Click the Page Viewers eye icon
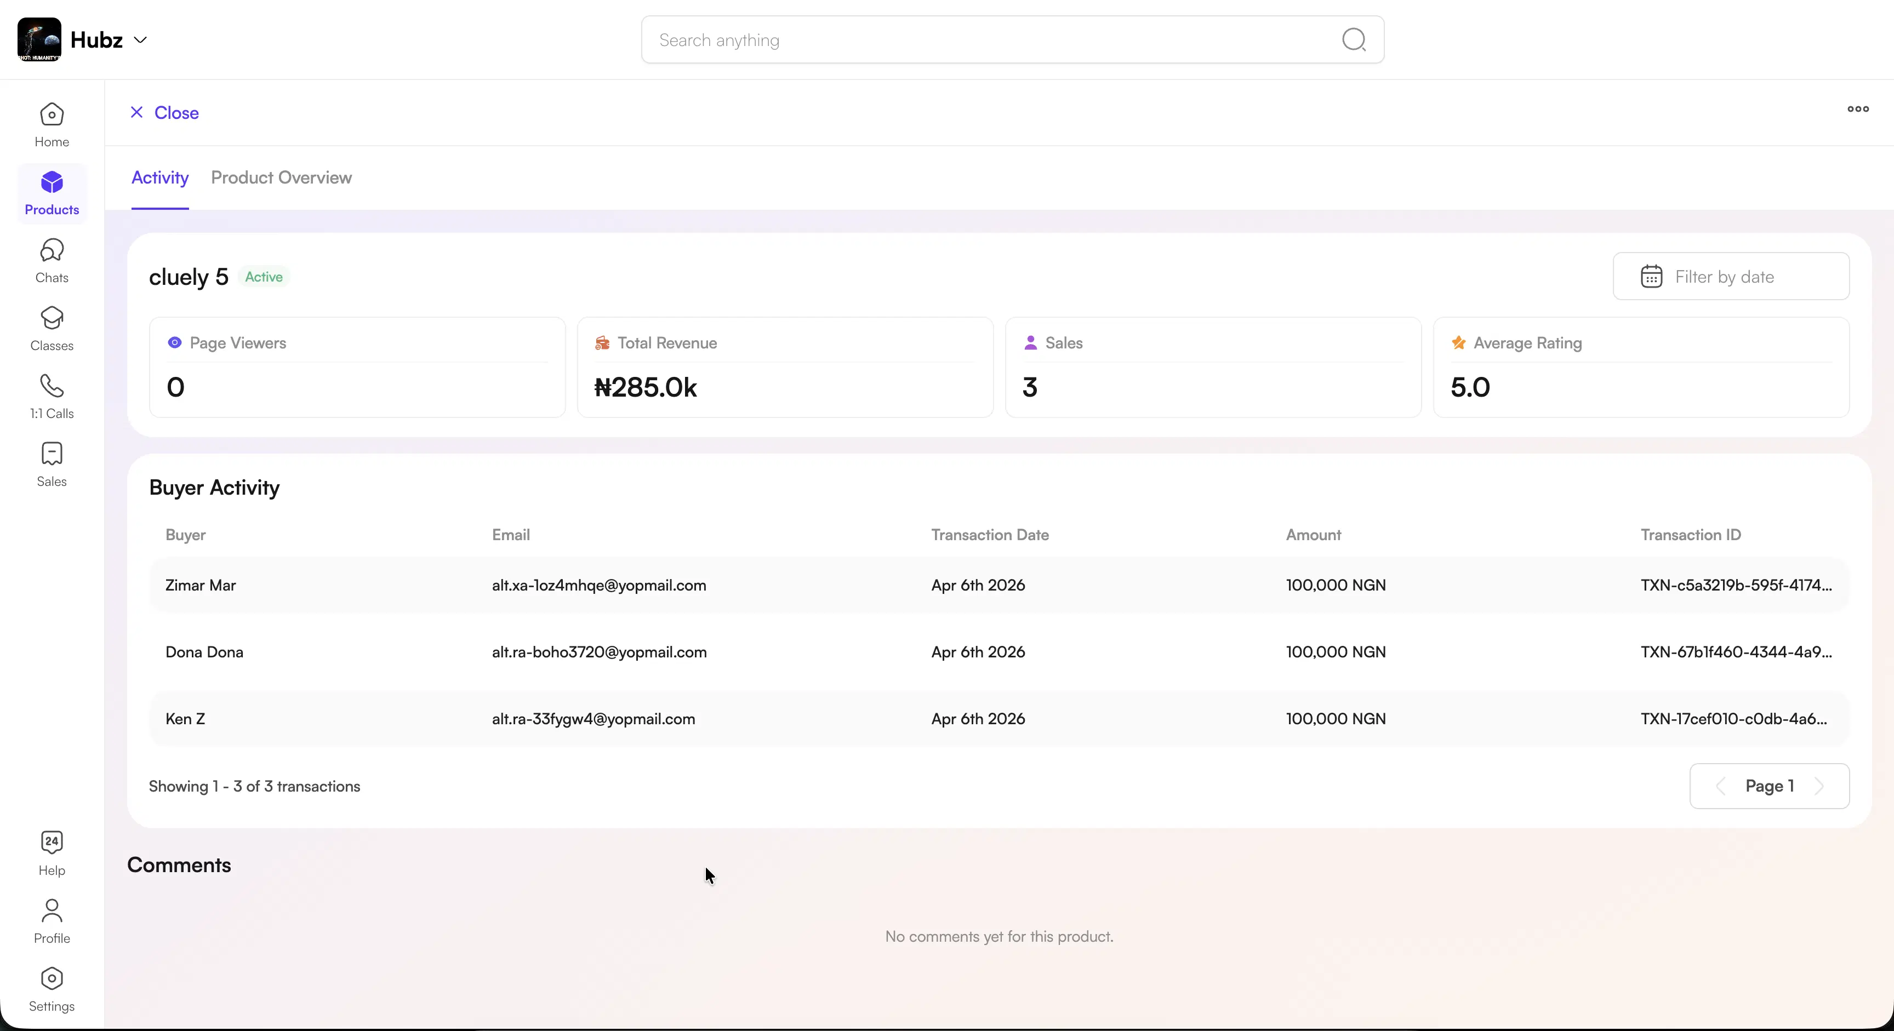 pos(174,342)
